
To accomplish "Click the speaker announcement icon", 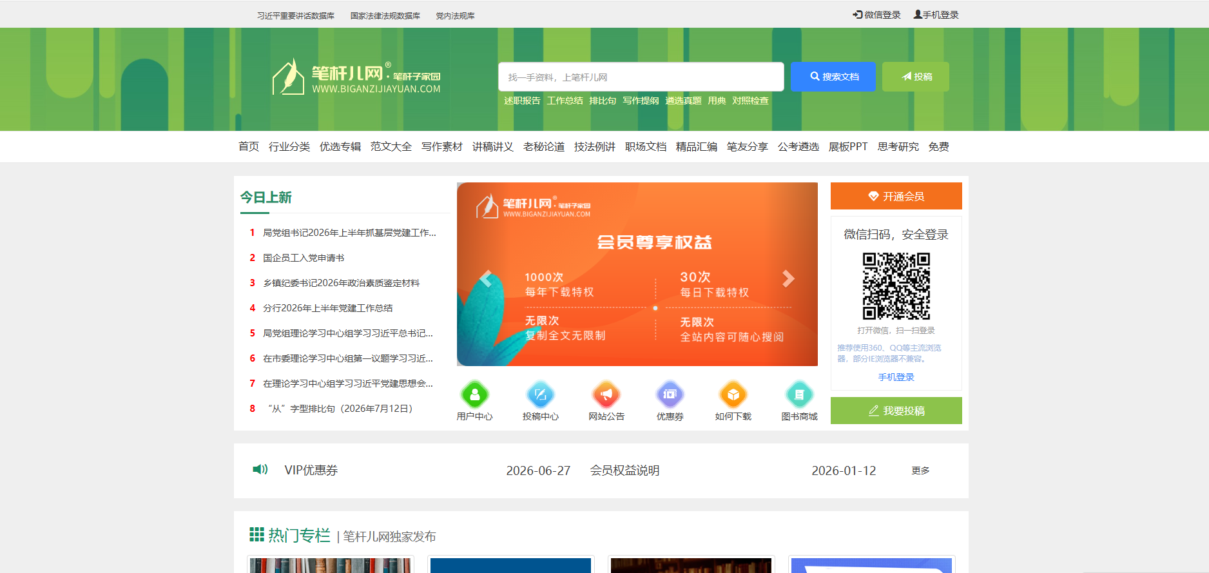I will (260, 469).
